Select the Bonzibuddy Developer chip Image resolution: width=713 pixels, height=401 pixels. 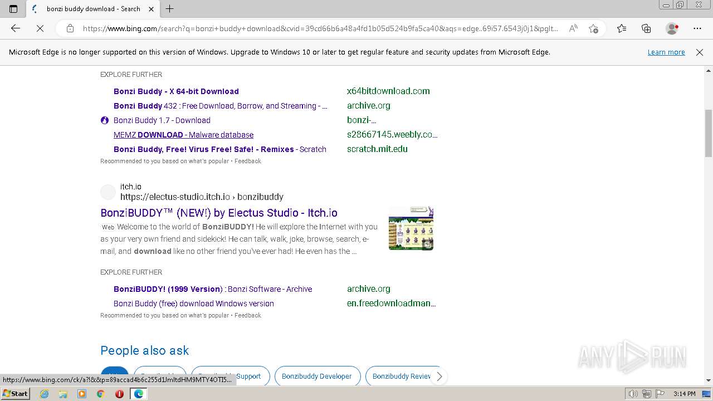[316, 376]
